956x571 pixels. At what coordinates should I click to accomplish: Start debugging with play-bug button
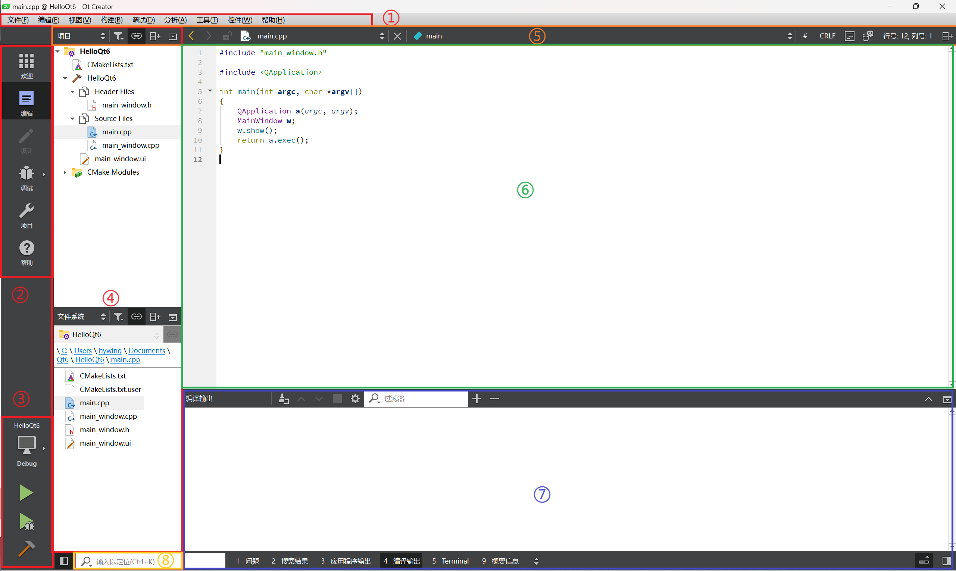(26, 522)
